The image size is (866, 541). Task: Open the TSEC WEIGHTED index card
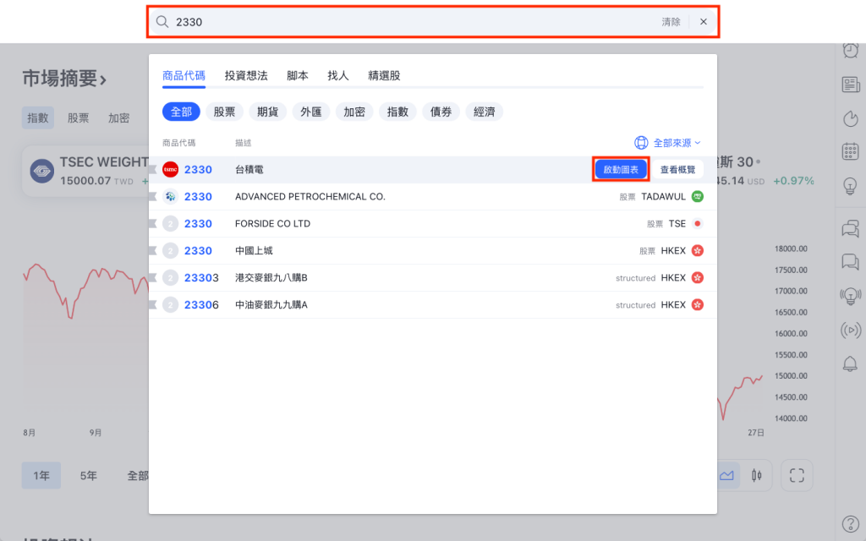coord(85,171)
